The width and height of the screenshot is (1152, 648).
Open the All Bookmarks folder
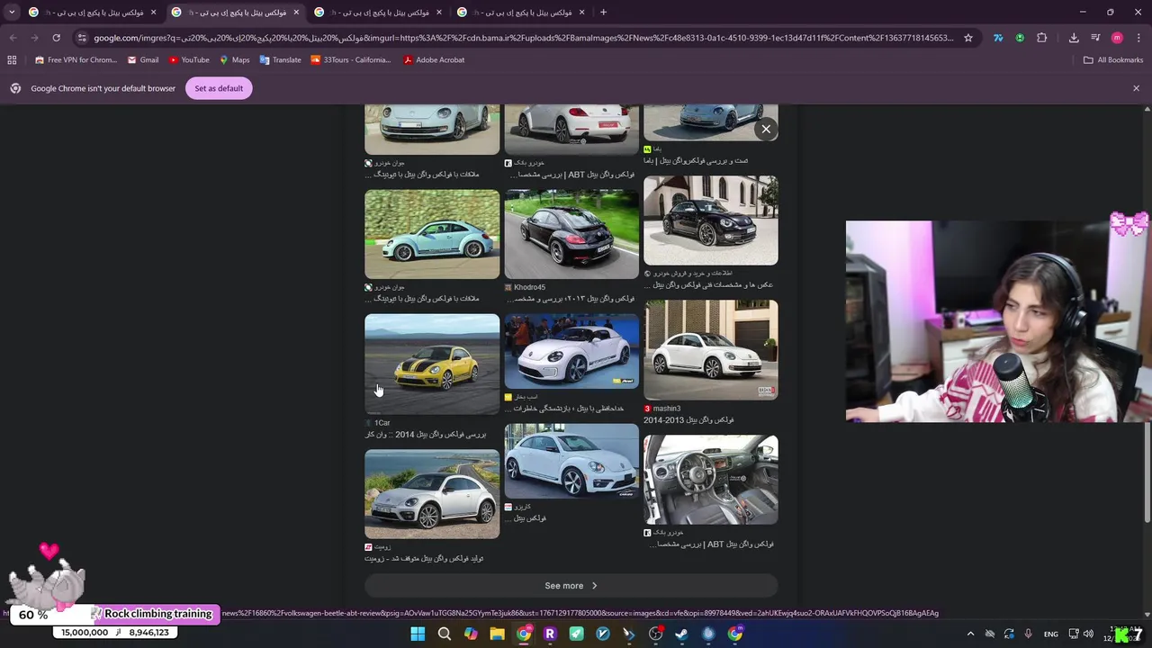[1113, 59]
